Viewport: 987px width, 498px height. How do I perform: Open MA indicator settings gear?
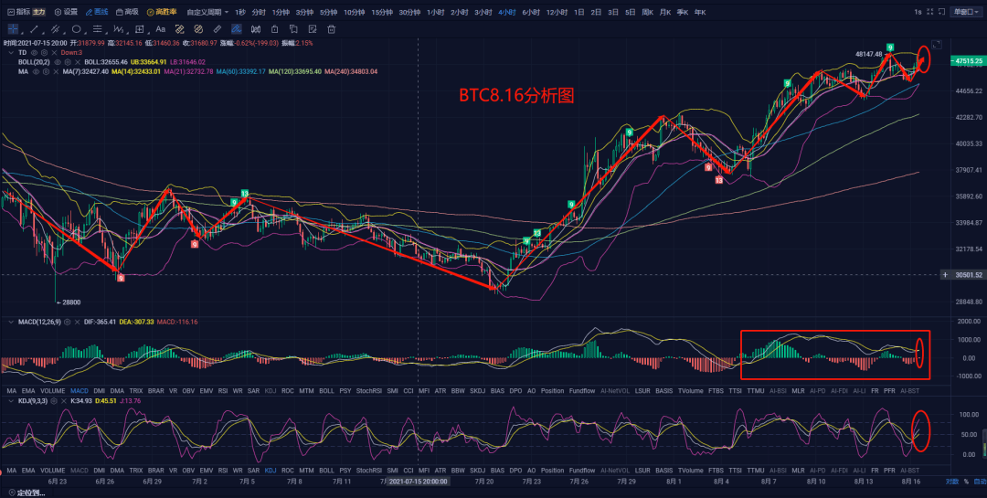(x=46, y=72)
